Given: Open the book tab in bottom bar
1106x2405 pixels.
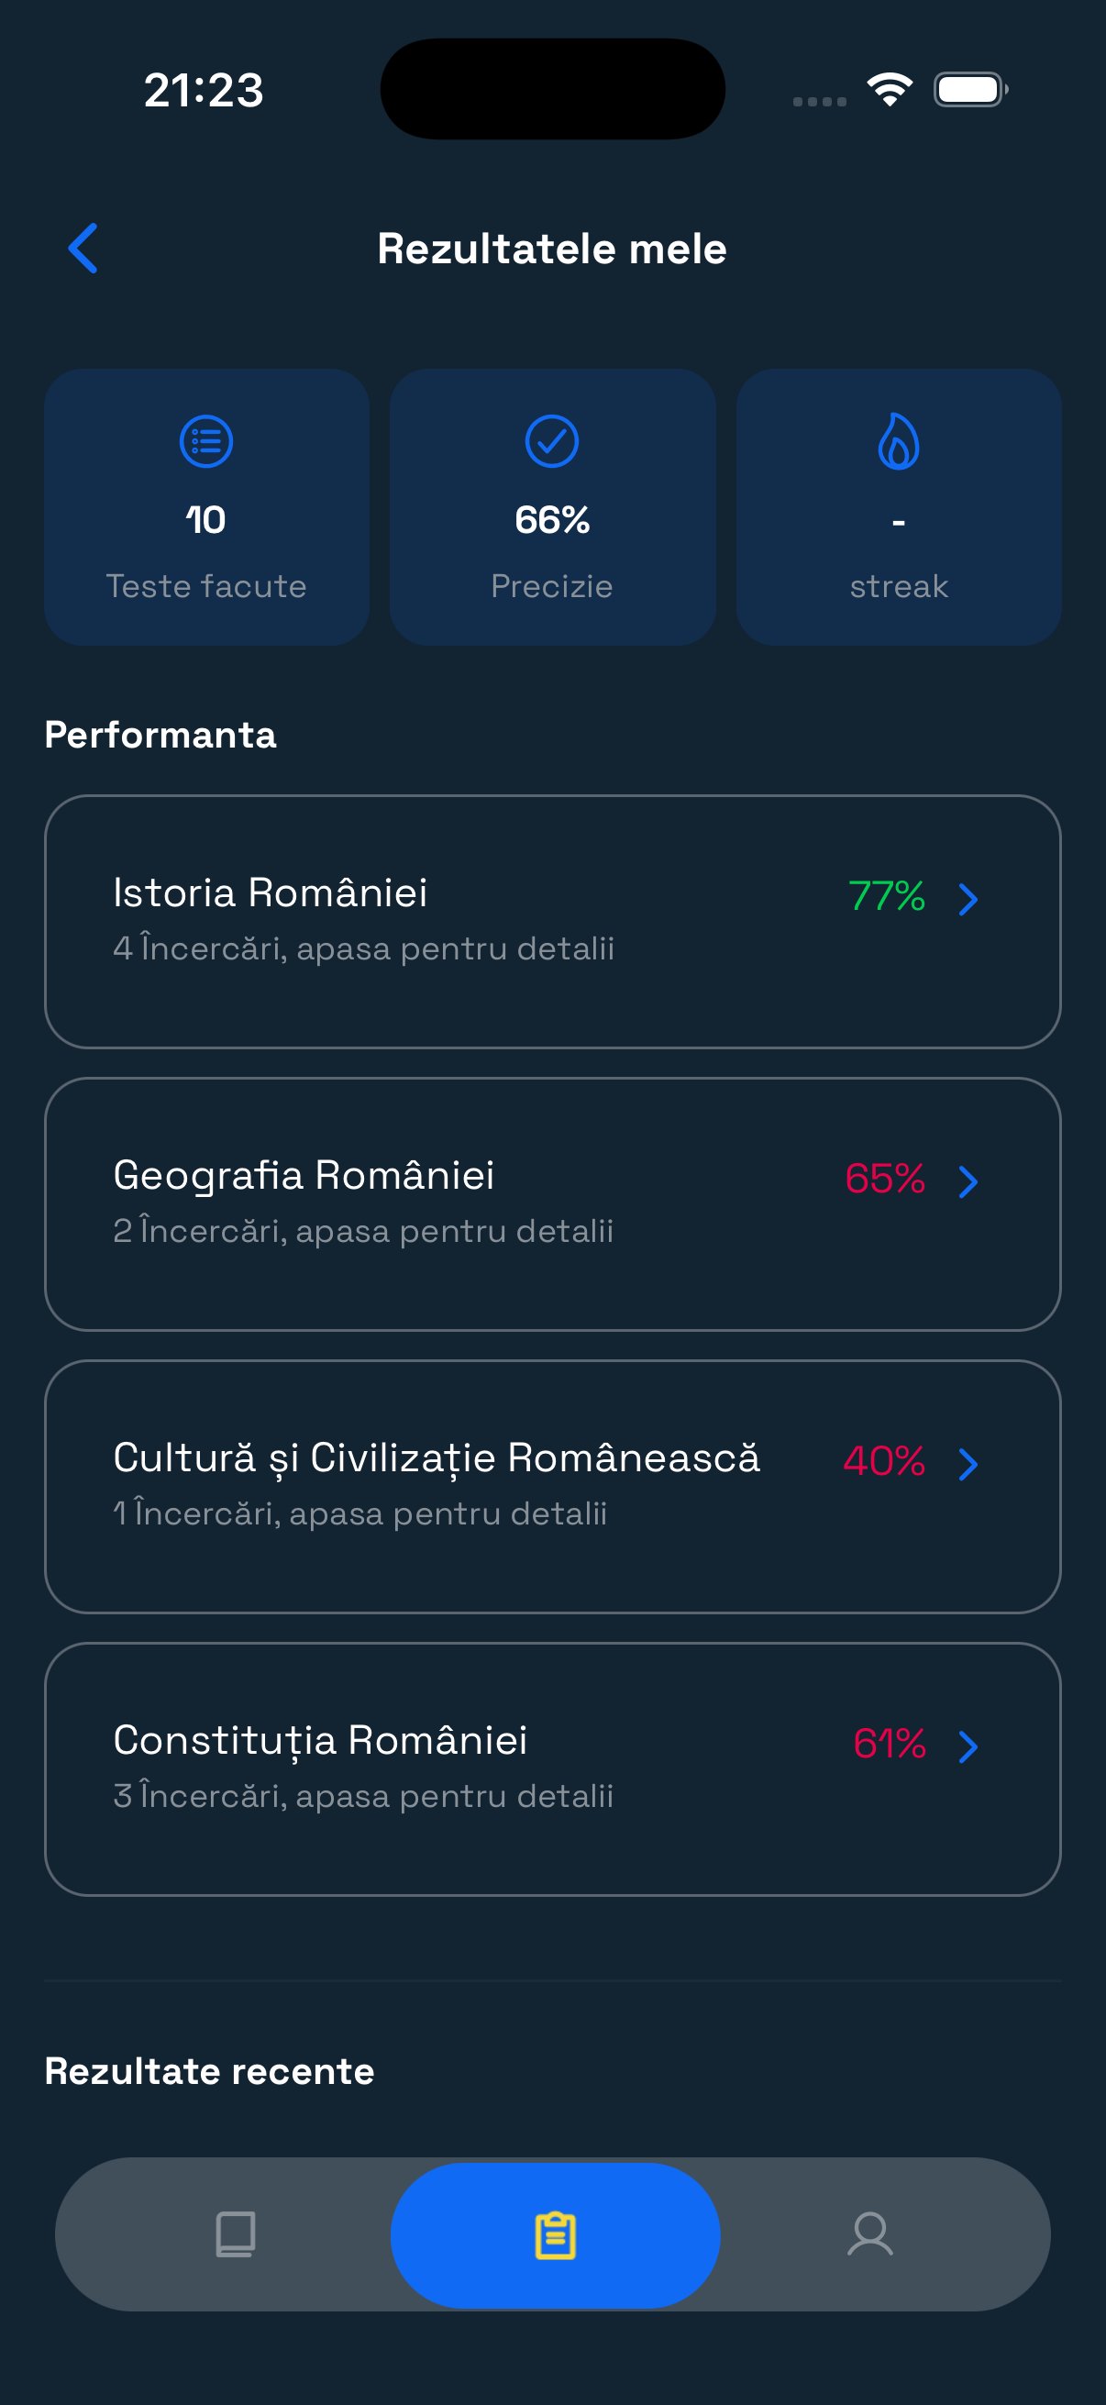Looking at the screenshot, I should 235,2234.
